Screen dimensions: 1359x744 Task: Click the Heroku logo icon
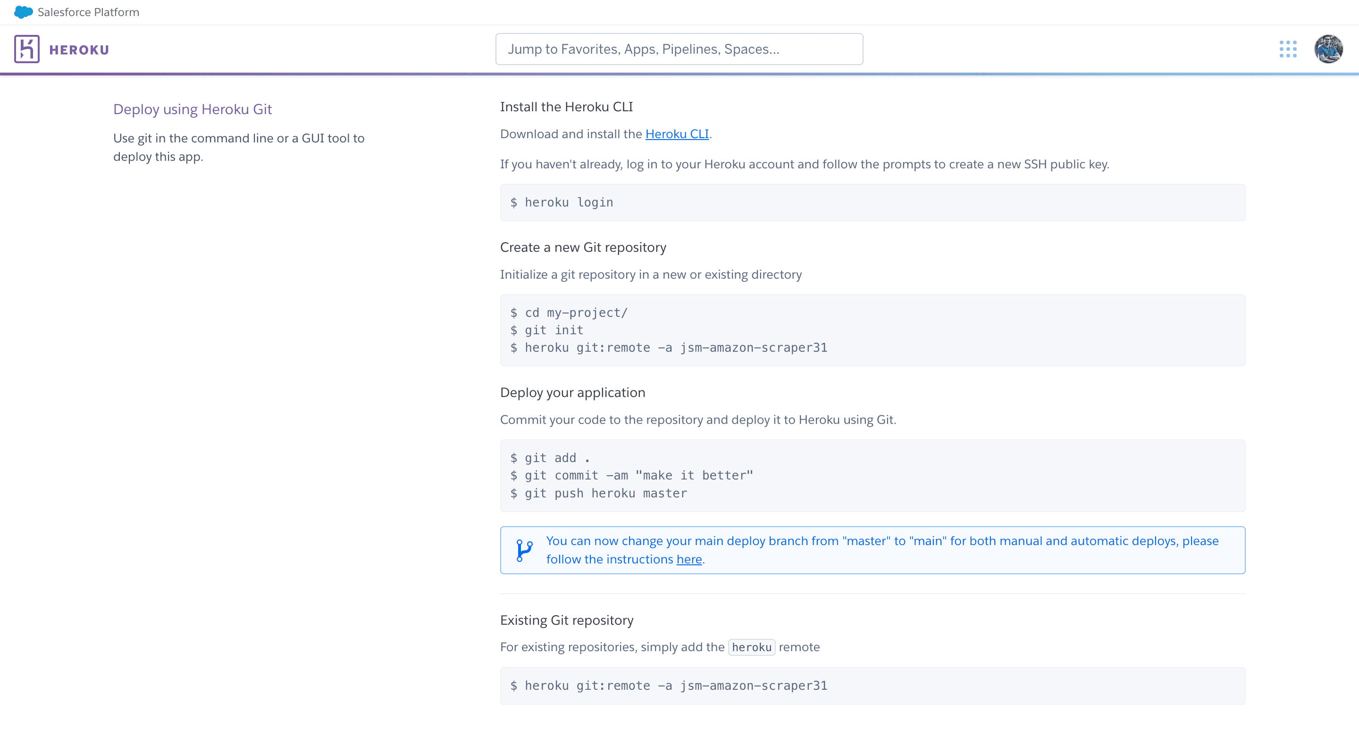27,49
